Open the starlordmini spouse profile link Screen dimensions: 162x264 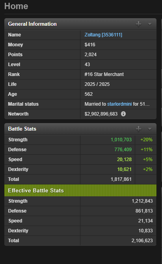(x=119, y=104)
